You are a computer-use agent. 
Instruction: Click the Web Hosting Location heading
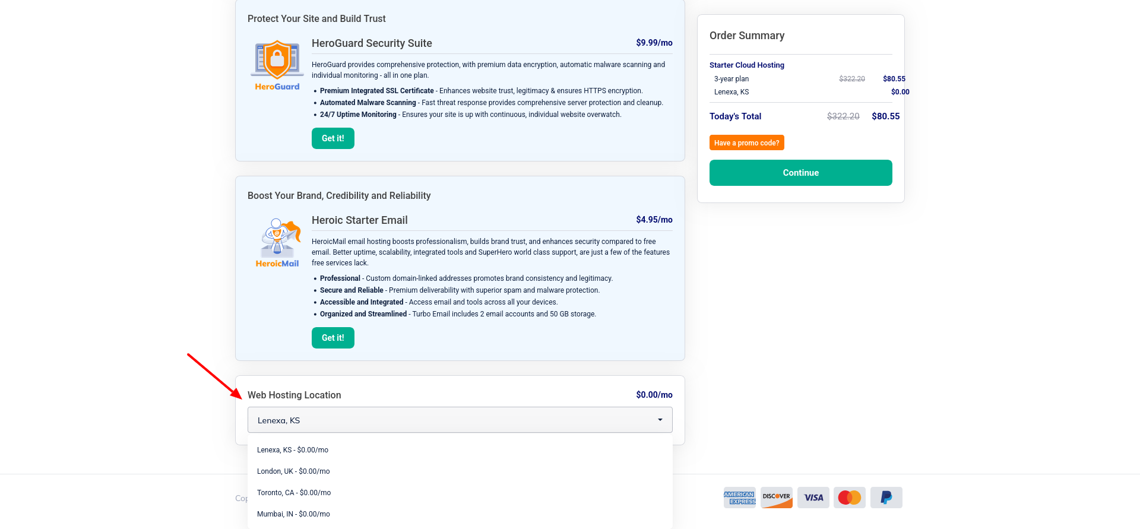294,395
